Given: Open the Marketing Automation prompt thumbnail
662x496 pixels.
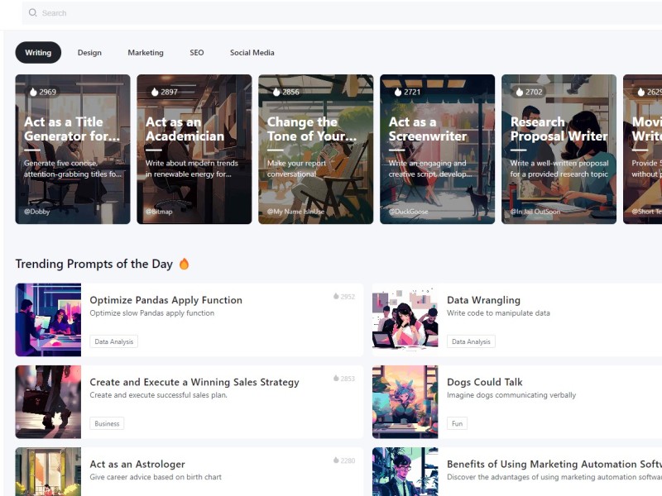Looking at the screenshot, I should [x=405, y=471].
